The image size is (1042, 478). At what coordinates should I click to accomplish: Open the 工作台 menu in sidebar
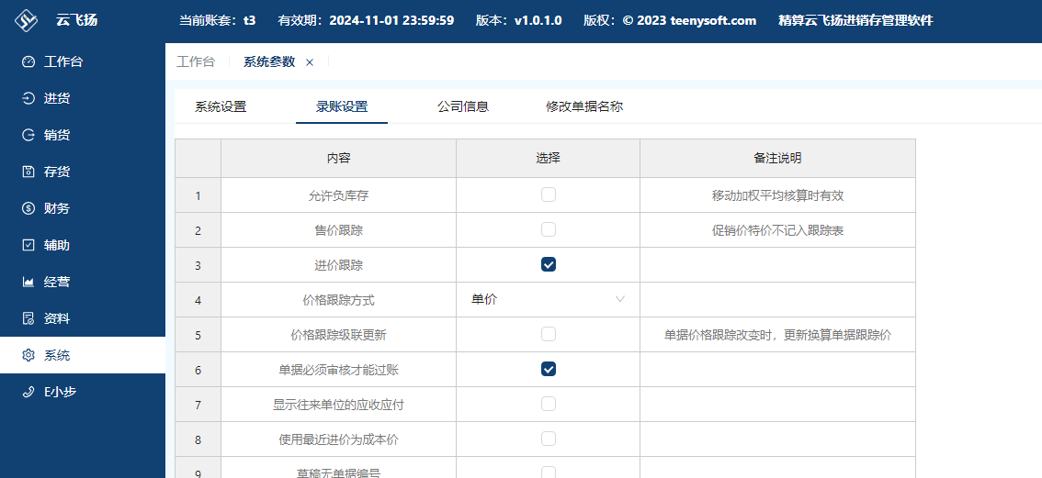point(83,62)
